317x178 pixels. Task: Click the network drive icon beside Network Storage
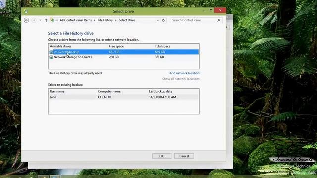pyautogui.click(x=51, y=57)
